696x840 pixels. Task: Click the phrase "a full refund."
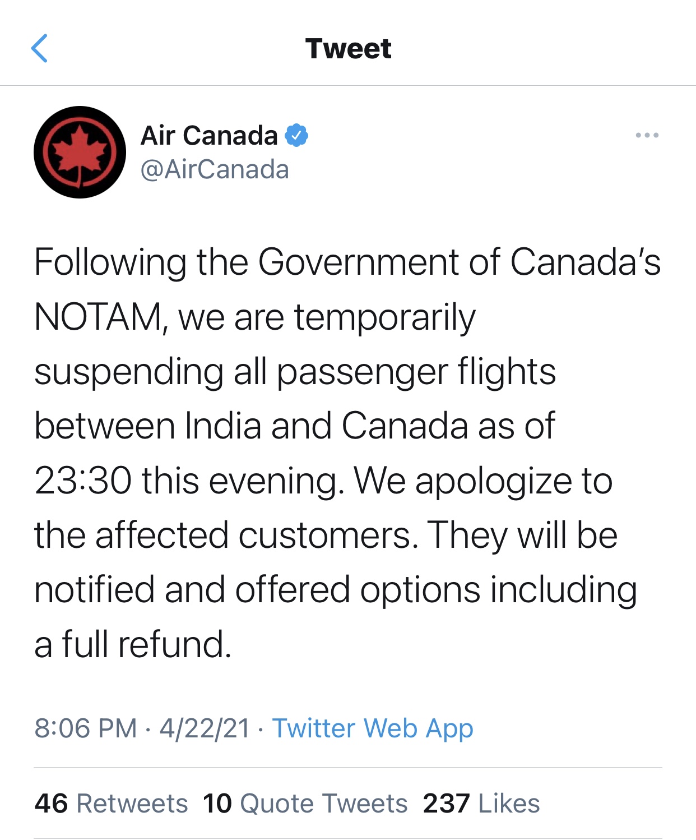pyautogui.click(x=133, y=644)
